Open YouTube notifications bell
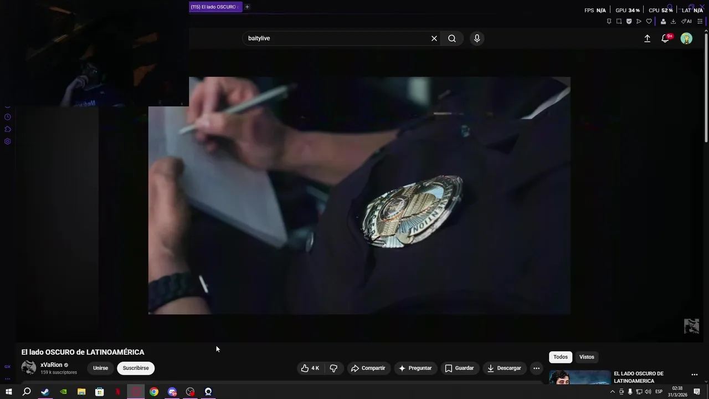The width and height of the screenshot is (709, 399). point(665,38)
